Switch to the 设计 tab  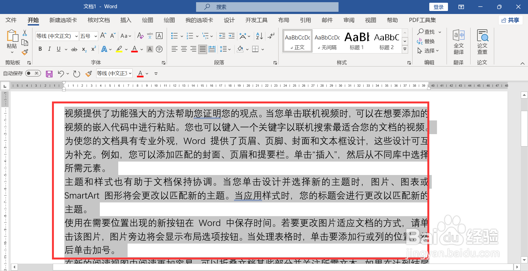pos(229,20)
